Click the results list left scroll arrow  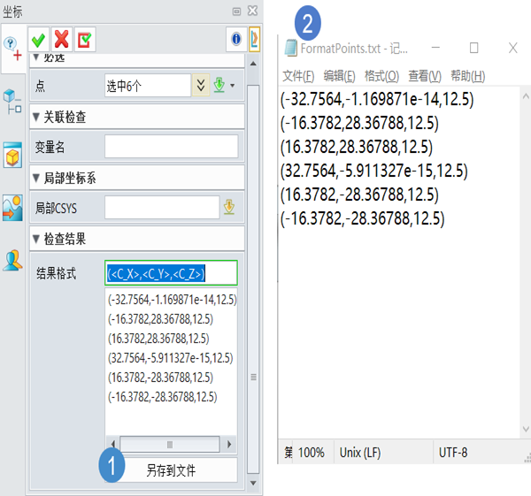point(112,444)
